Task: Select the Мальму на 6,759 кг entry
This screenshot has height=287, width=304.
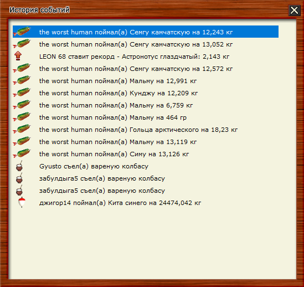Action: (x=146, y=105)
